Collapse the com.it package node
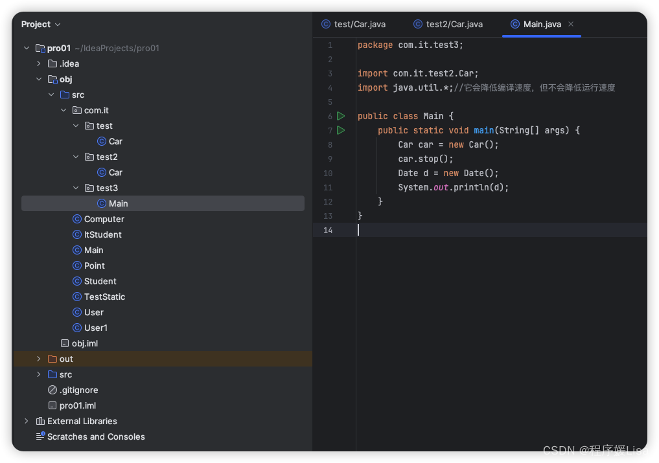This screenshot has width=659, height=463. 64,110
